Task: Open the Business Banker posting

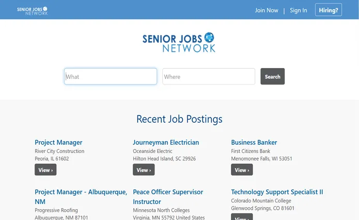Action: pyautogui.click(x=254, y=142)
